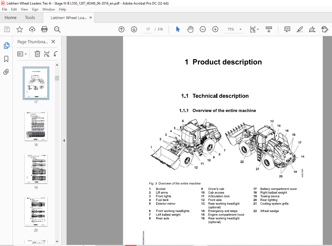The image size is (332, 246).
Task: Activate the selection arrow tool
Action: click(x=178, y=29)
